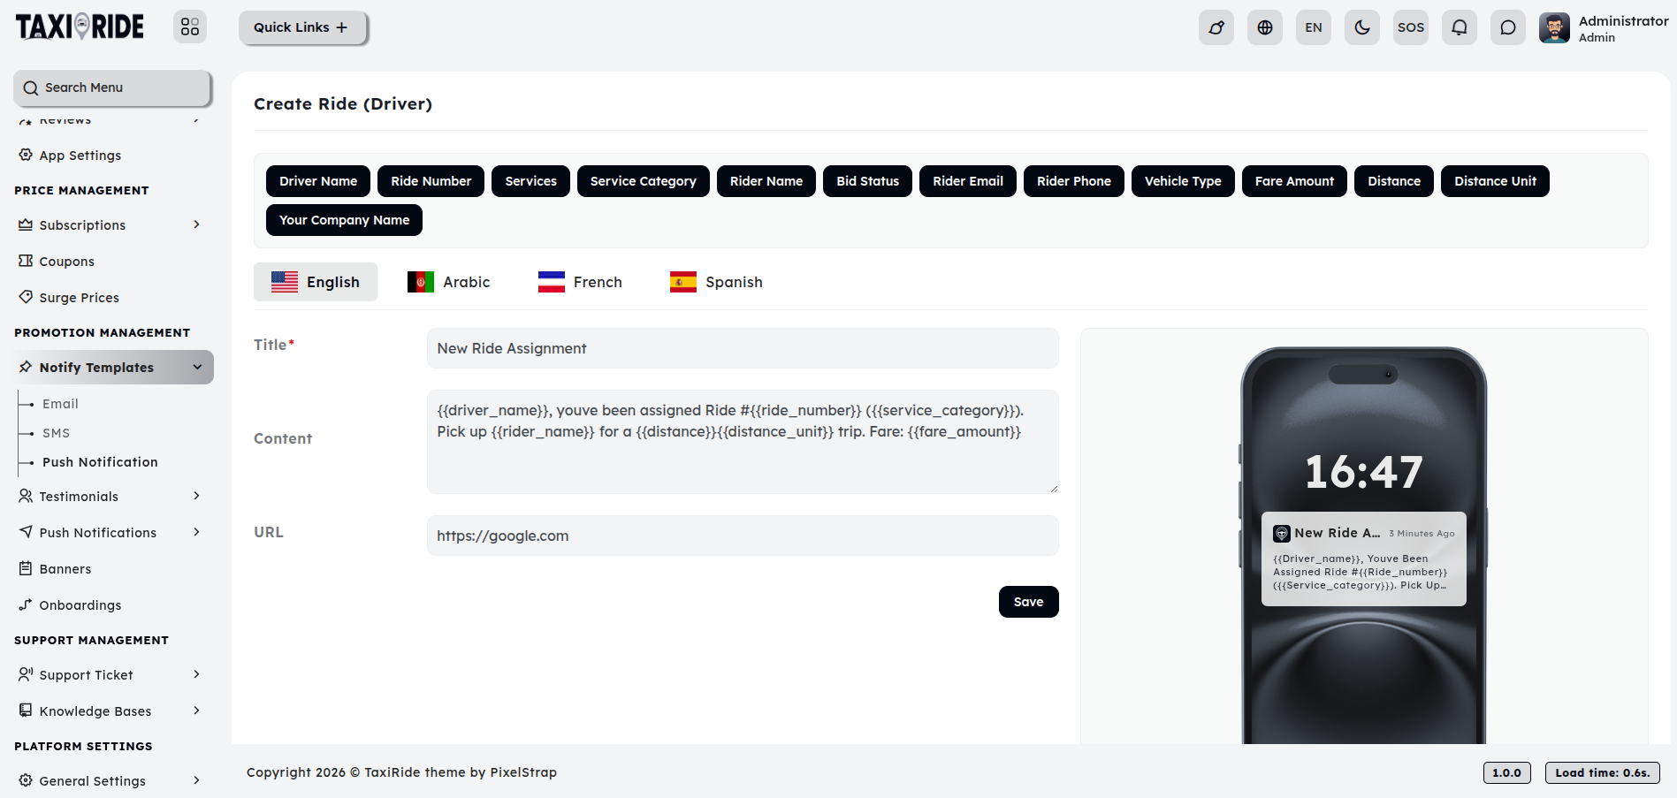Screen dimensions: 1677x798
Task: Save the notification template
Action: pos(1029,602)
